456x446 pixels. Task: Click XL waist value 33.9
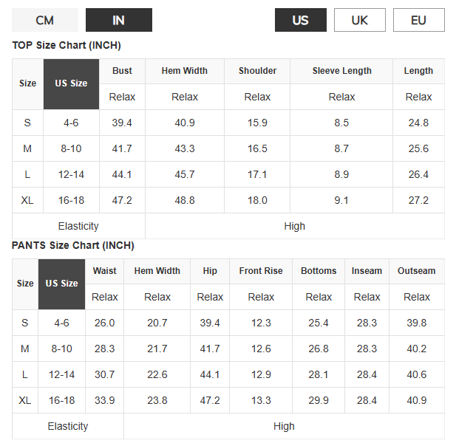[x=104, y=400]
